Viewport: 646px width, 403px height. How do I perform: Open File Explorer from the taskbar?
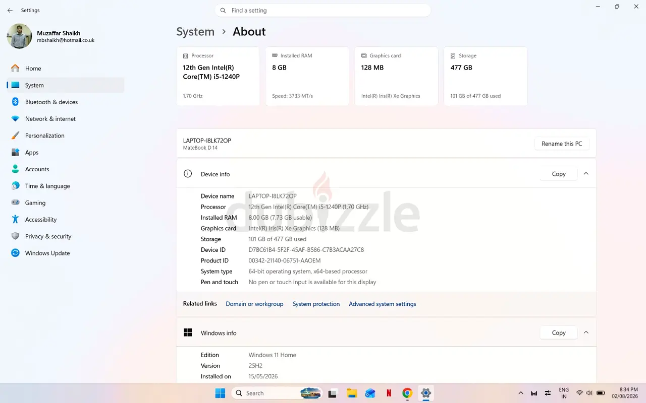click(352, 393)
